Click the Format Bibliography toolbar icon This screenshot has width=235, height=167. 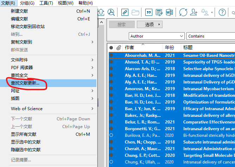click(159, 12)
